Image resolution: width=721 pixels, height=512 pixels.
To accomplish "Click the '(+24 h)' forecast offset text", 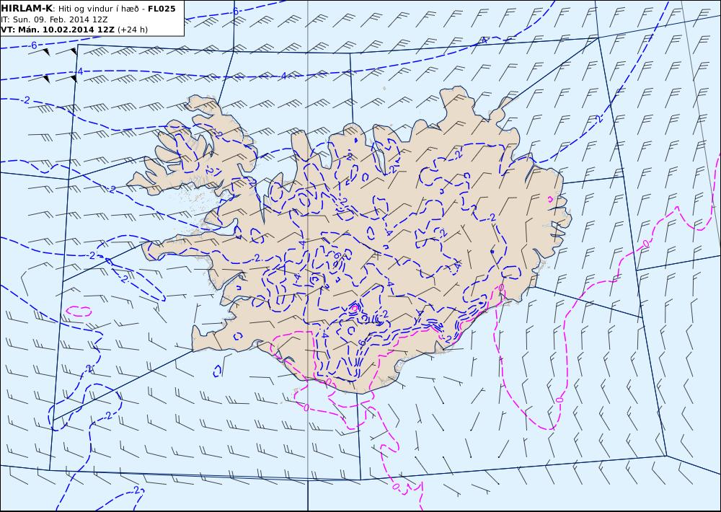I will tap(133, 30).
